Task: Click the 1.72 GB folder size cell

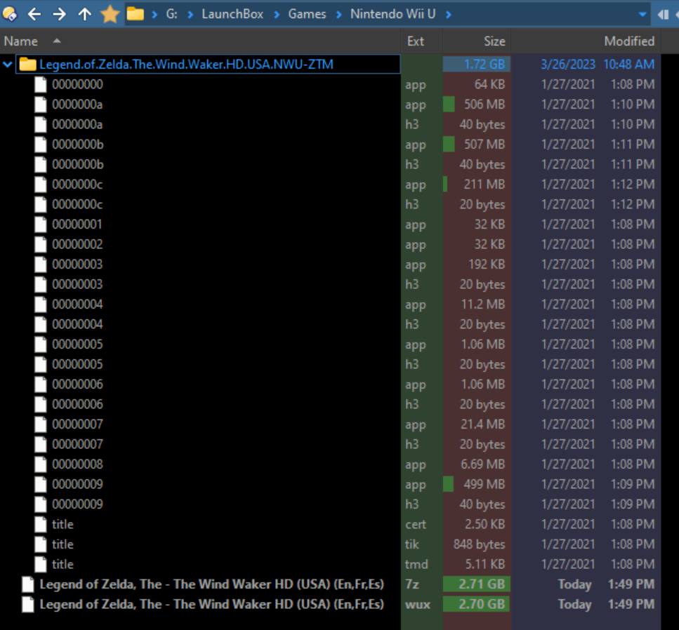Action: [477, 65]
